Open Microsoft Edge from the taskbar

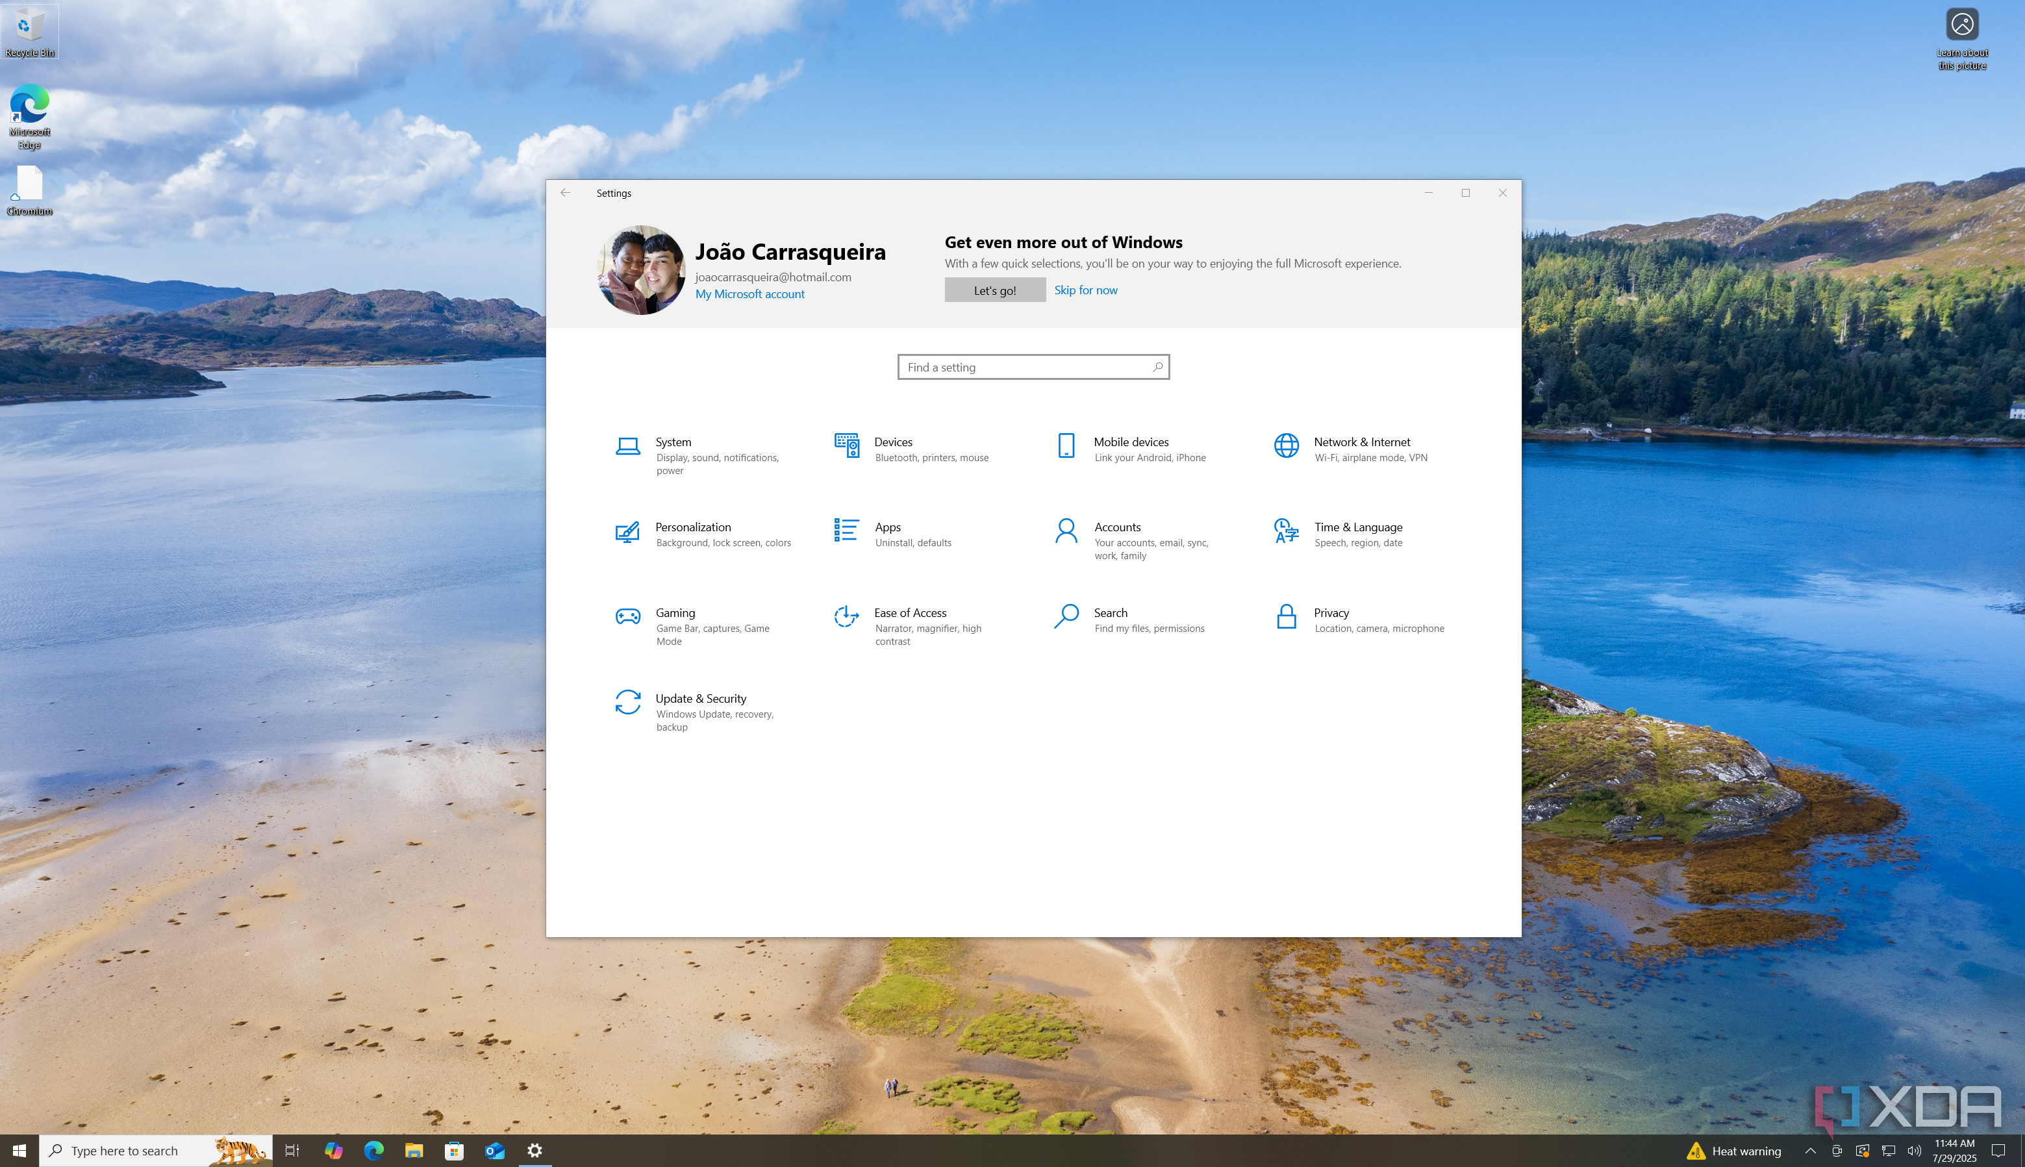click(x=373, y=1151)
